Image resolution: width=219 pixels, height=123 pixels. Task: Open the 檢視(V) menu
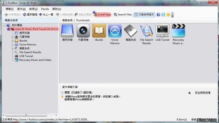pyautogui.click(x=34, y=9)
